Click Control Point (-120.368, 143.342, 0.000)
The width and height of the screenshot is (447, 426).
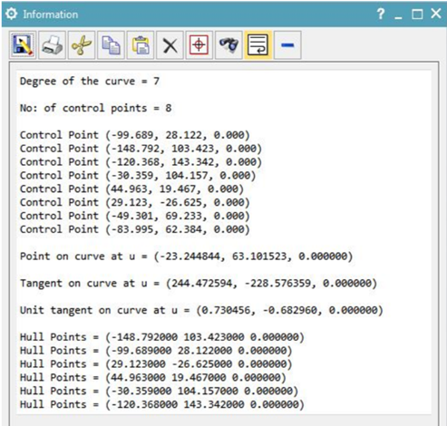coord(141,161)
